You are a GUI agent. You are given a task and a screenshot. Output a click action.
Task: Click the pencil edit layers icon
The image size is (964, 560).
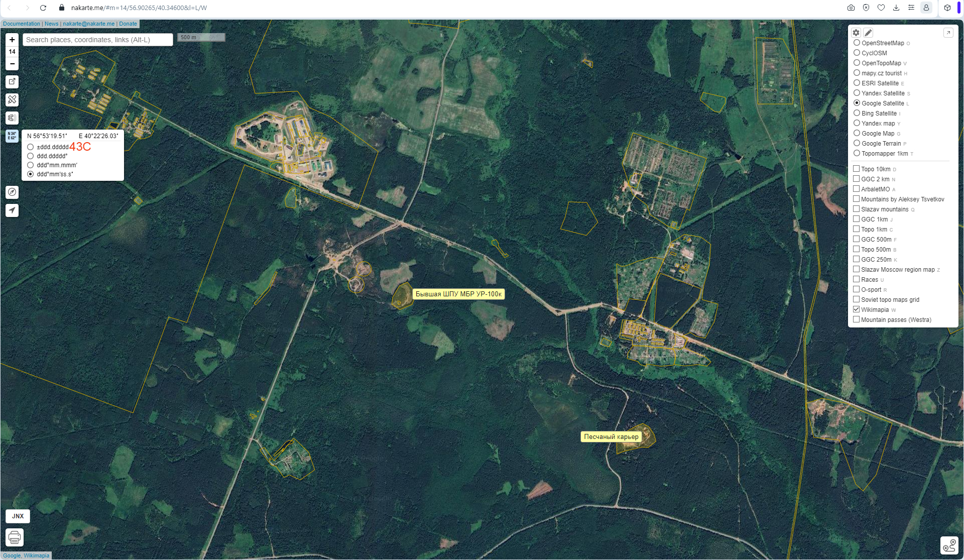click(x=868, y=33)
